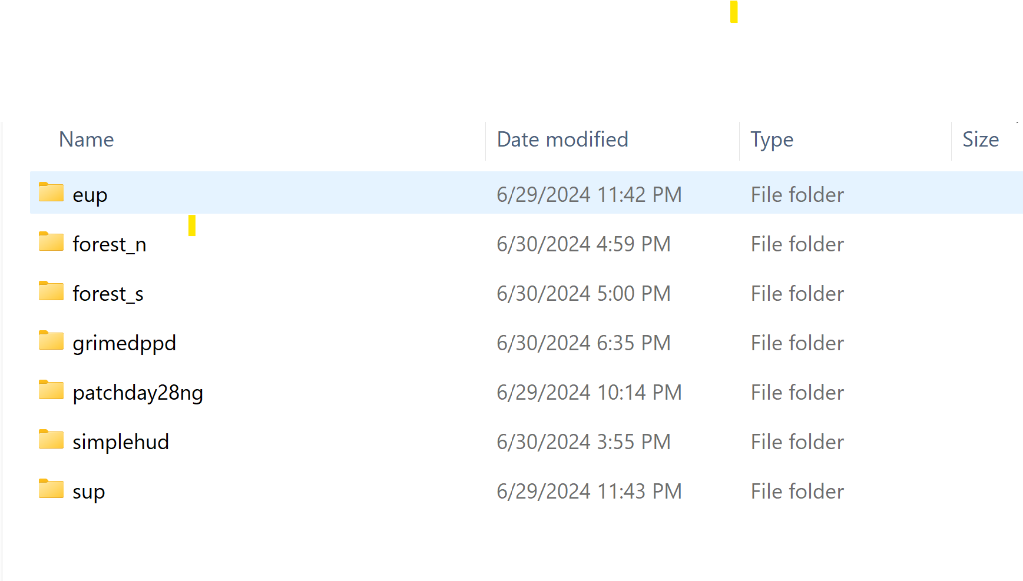
Task: Click the grimedppd folder icon
Action: (x=51, y=341)
